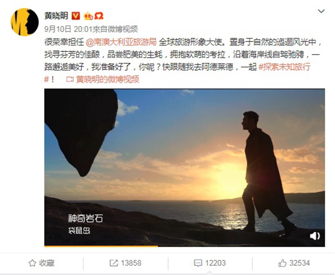
Task: Click the video camera icon before 黄晓明的微博视频
Action: click(70, 79)
